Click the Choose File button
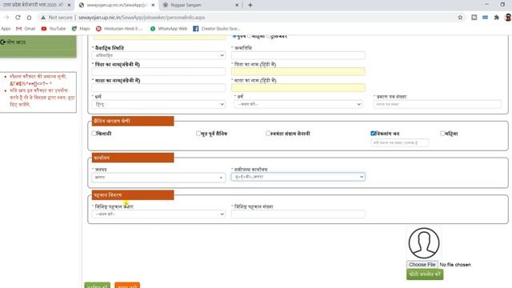The image size is (512, 288). [x=422, y=265]
